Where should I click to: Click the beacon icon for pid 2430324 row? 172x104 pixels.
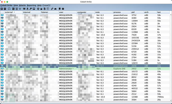coord(2,41)
